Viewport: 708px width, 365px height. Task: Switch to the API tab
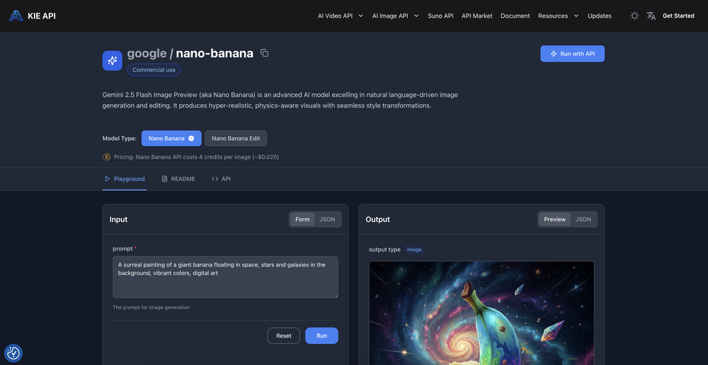[222, 179]
